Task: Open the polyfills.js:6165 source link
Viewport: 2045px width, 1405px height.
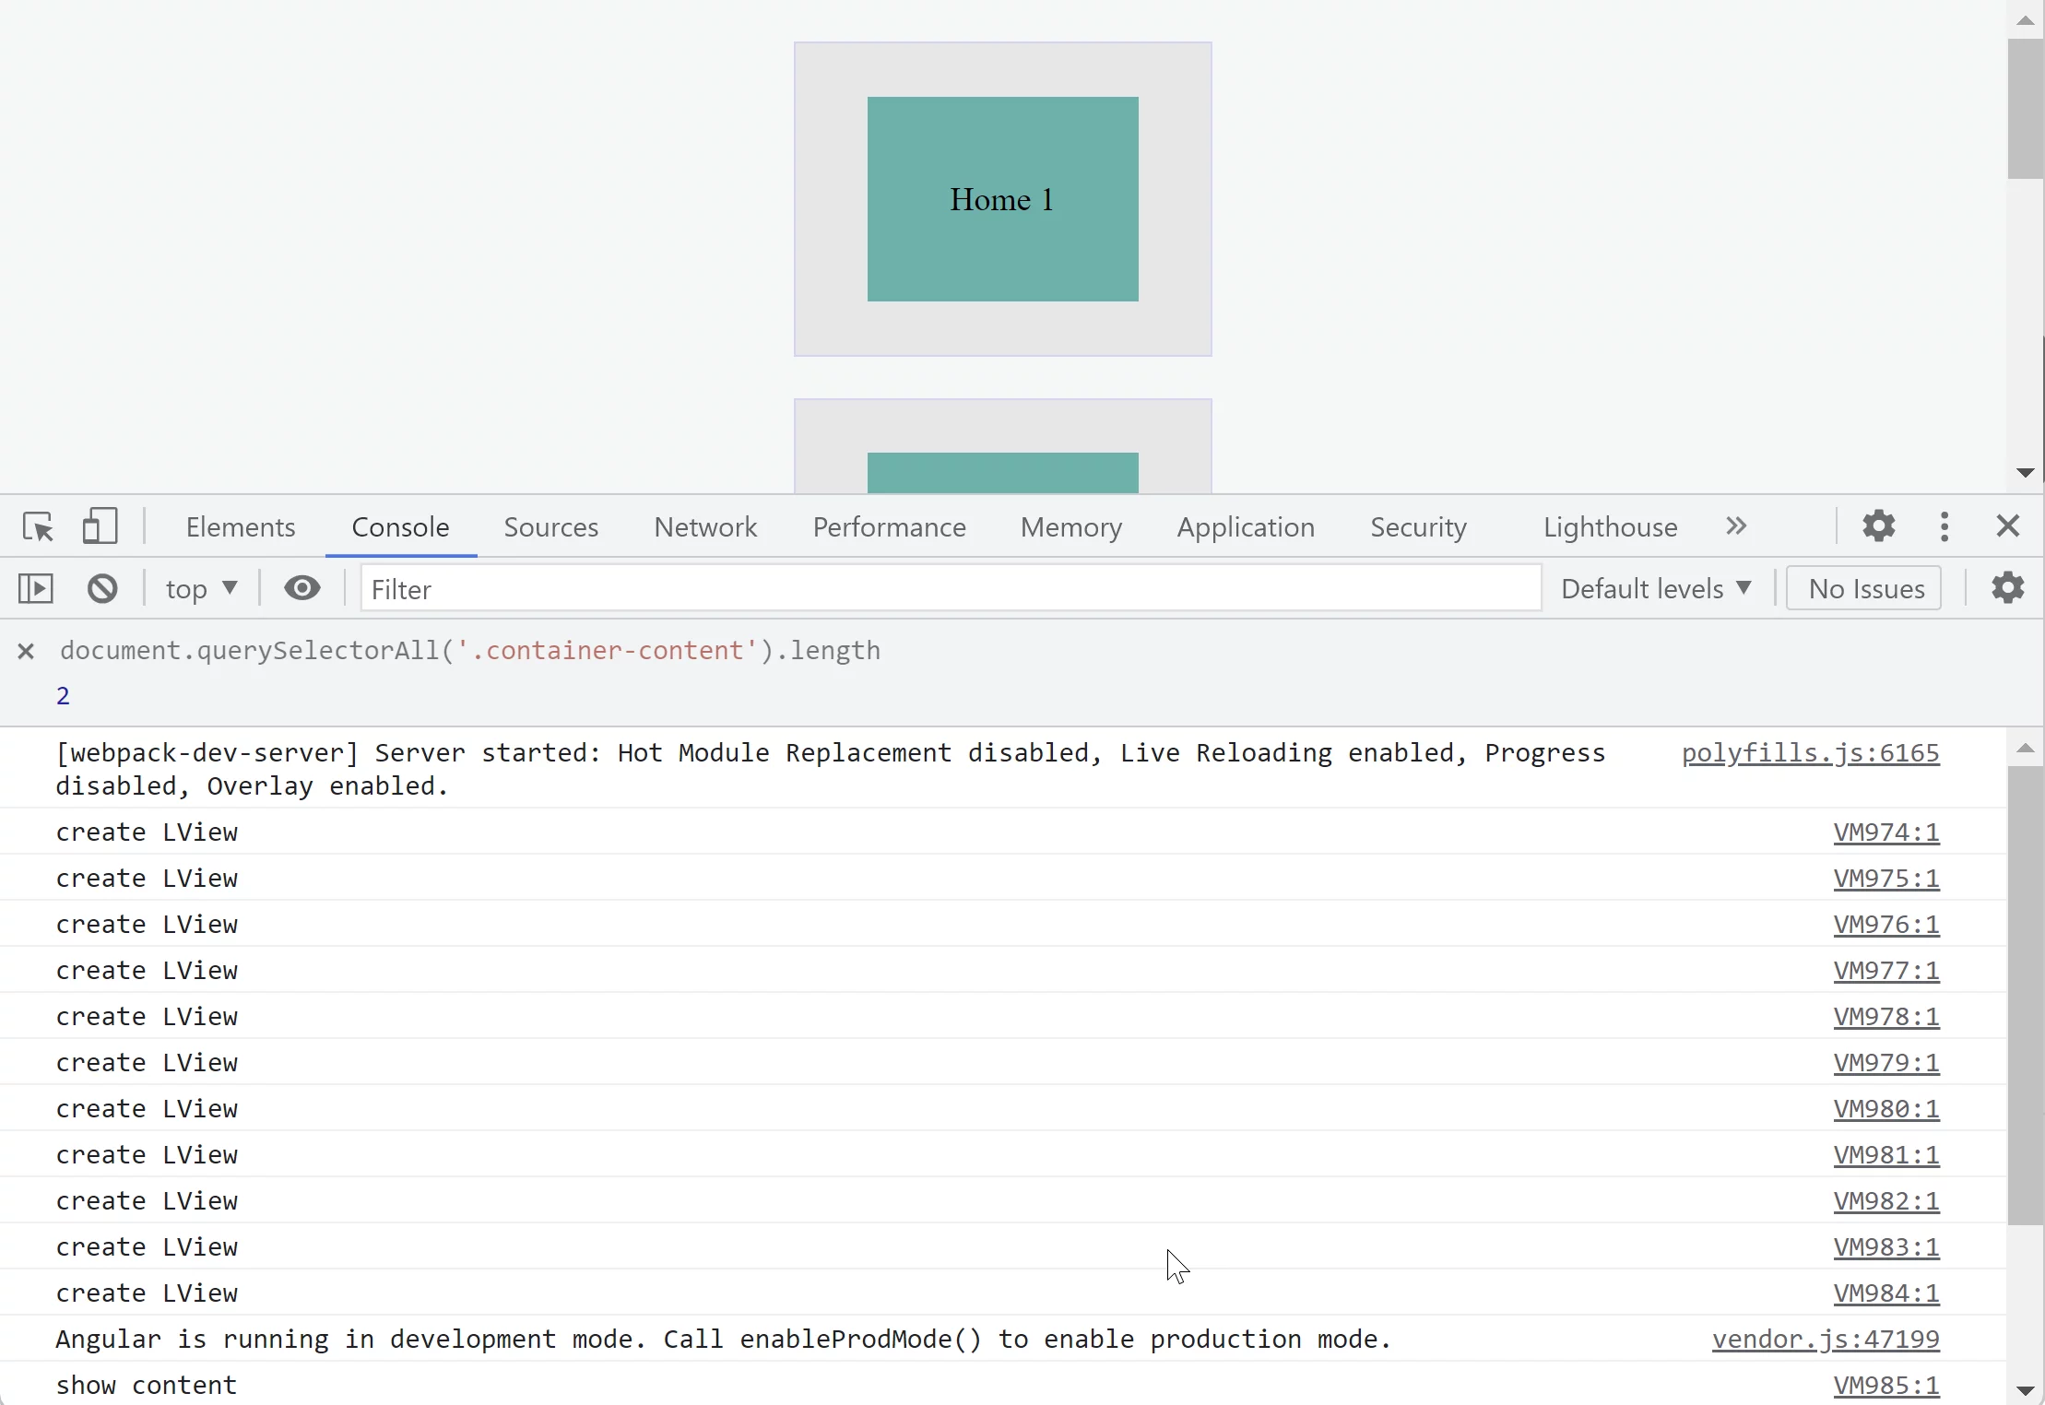Action: (x=1810, y=753)
